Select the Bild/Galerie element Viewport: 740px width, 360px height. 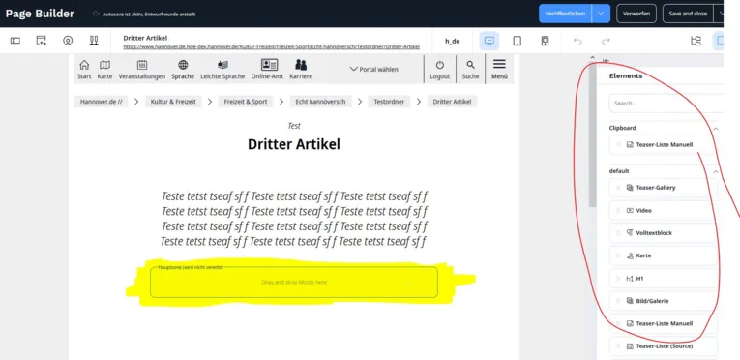664,301
